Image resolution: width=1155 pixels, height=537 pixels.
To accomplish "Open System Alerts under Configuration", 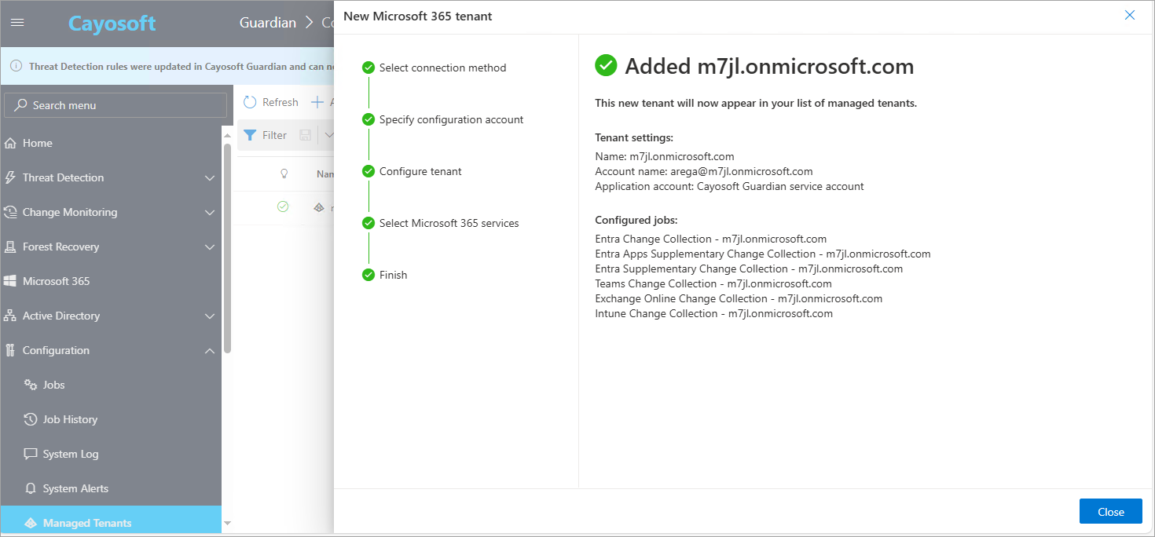I will click(x=111, y=488).
